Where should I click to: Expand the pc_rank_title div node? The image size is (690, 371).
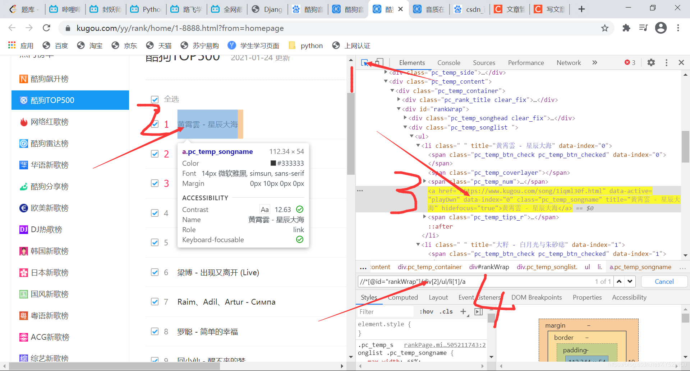399,99
